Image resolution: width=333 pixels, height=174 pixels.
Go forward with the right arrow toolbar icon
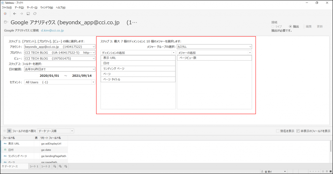(21, 14)
